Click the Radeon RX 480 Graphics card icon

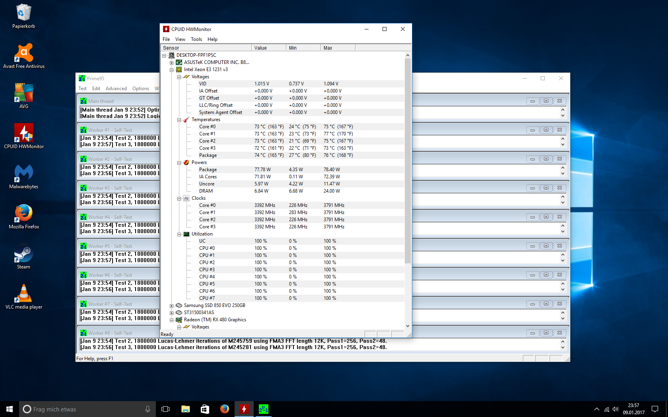pyautogui.click(x=179, y=320)
